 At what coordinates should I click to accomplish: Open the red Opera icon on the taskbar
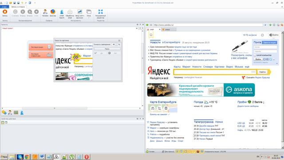[x=87, y=157]
